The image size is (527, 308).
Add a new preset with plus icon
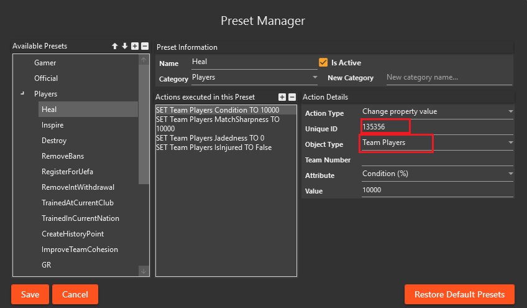click(135, 46)
